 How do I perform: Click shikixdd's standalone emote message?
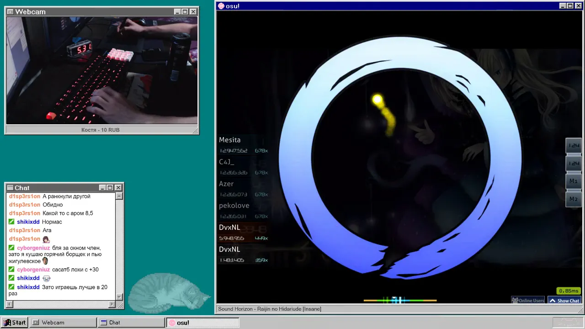click(46, 278)
